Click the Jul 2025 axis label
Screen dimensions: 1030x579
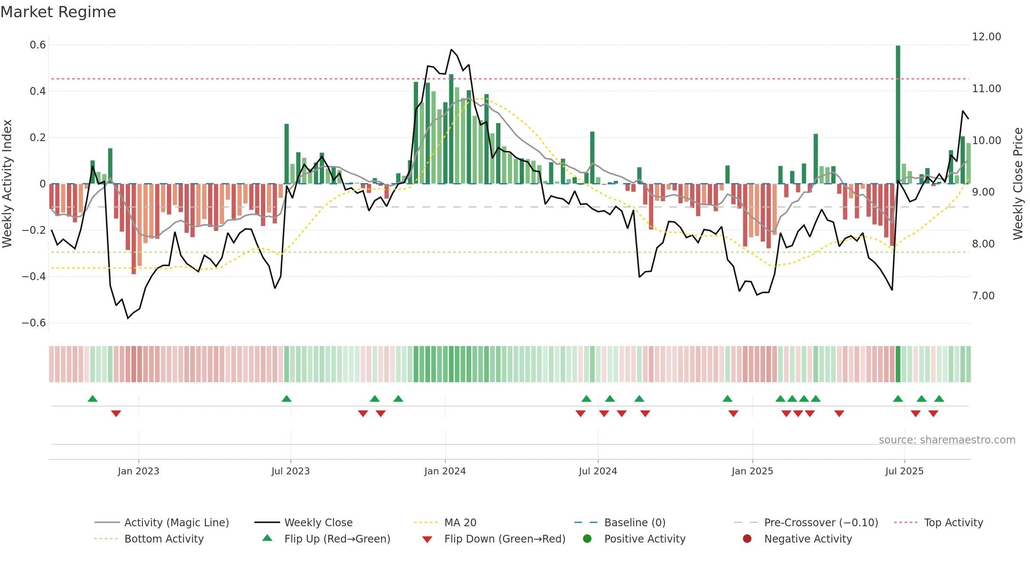[904, 471]
